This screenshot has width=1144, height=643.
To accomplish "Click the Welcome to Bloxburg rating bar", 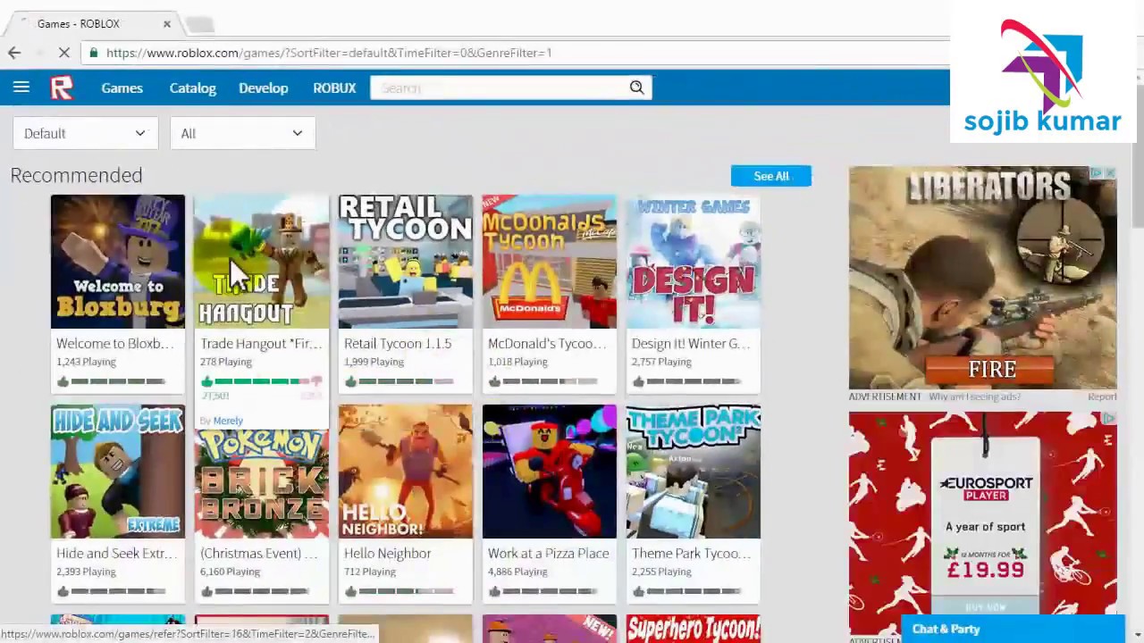I will click(118, 381).
